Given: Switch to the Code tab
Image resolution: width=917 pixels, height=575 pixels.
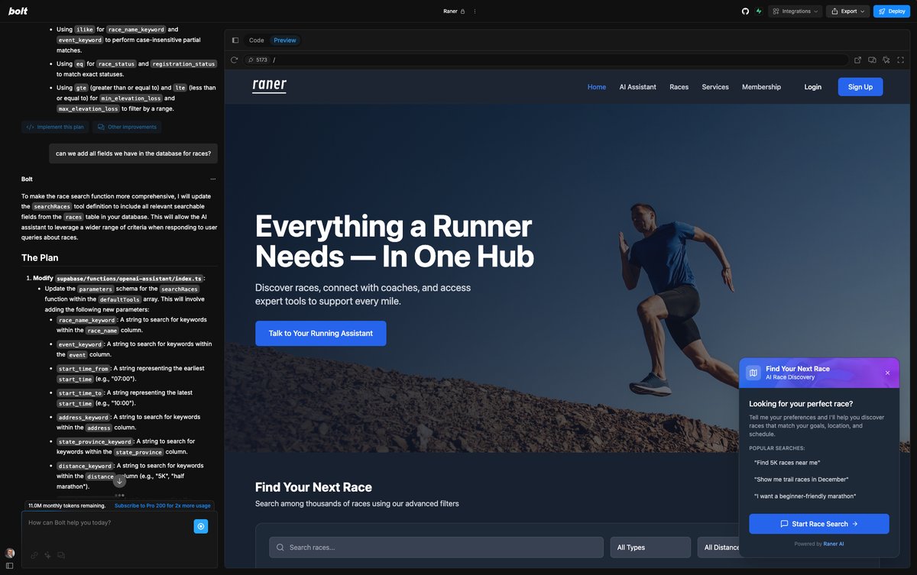Looking at the screenshot, I should point(257,40).
